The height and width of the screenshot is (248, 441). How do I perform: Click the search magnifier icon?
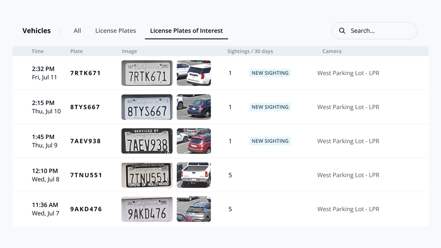(342, 31)
